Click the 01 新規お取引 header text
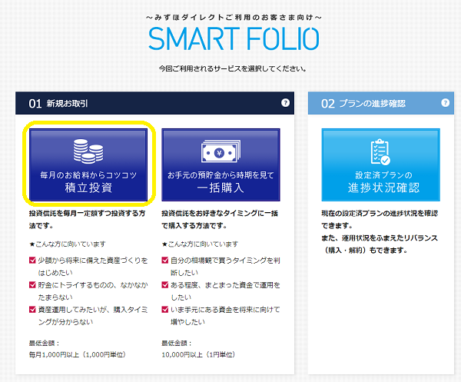Screen dimensions: 461x382 point(58,104)
